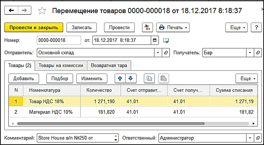This screenshot has height=145, width=264.
Task: Open calendar picker for document date
Action: coord(155,40)
